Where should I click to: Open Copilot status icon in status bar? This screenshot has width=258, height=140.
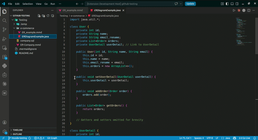234,138
